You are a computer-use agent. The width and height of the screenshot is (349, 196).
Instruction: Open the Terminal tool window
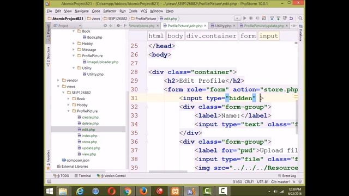point(83,176)
